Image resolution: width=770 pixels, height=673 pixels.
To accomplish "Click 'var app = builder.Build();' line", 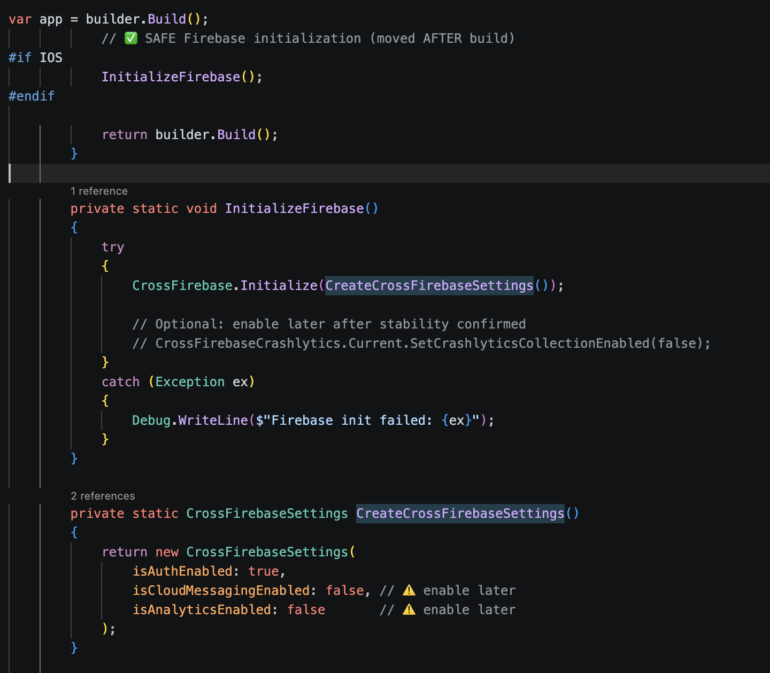I will click(x=109, y=19).
